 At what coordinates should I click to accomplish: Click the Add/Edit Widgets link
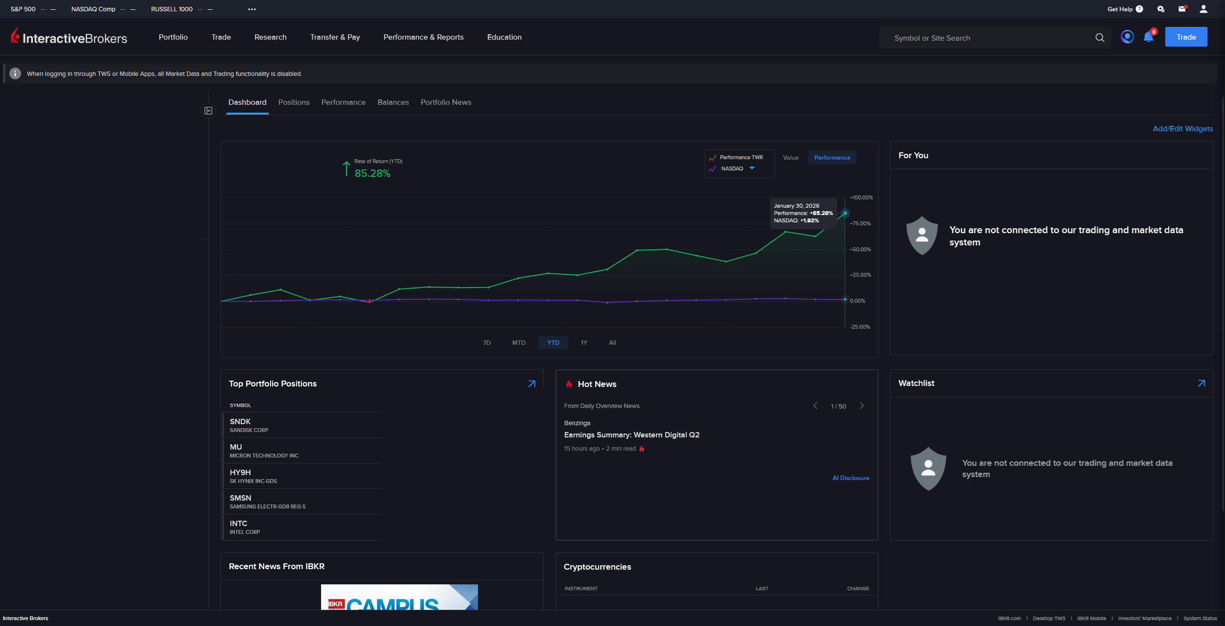[x=1182, y=129]
